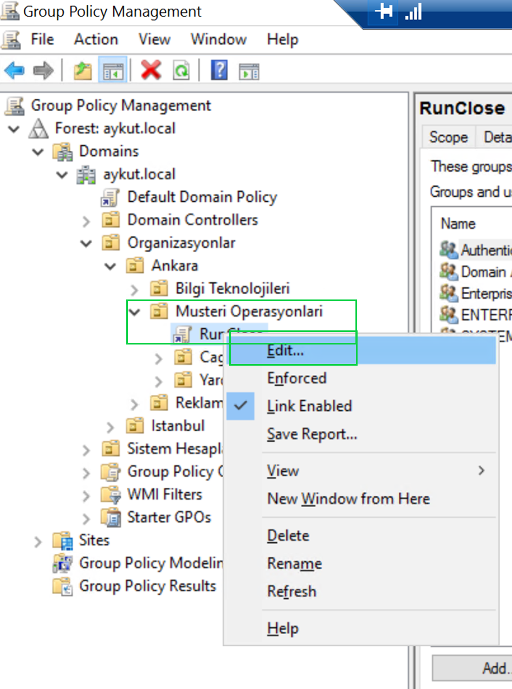Click the Up One Level folder icon

82,71
